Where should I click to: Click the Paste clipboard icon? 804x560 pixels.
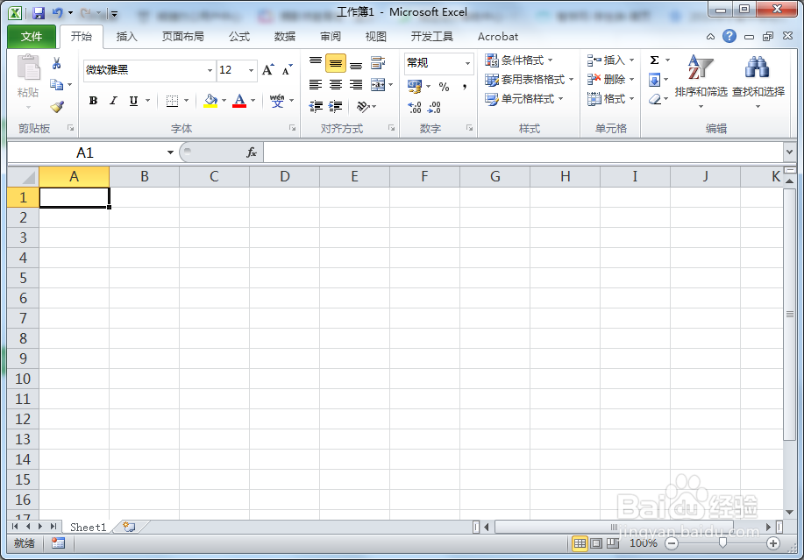(28, 68)
